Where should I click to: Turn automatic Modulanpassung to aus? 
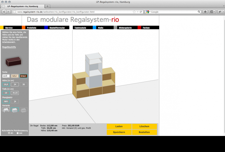click(x=18, y=133)
